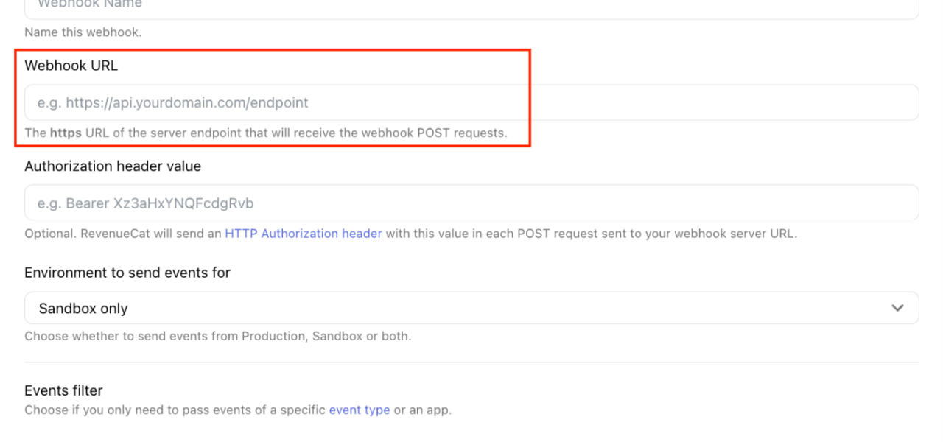
Task: Click the Environment to send events for label
Action: click(127, 273)
